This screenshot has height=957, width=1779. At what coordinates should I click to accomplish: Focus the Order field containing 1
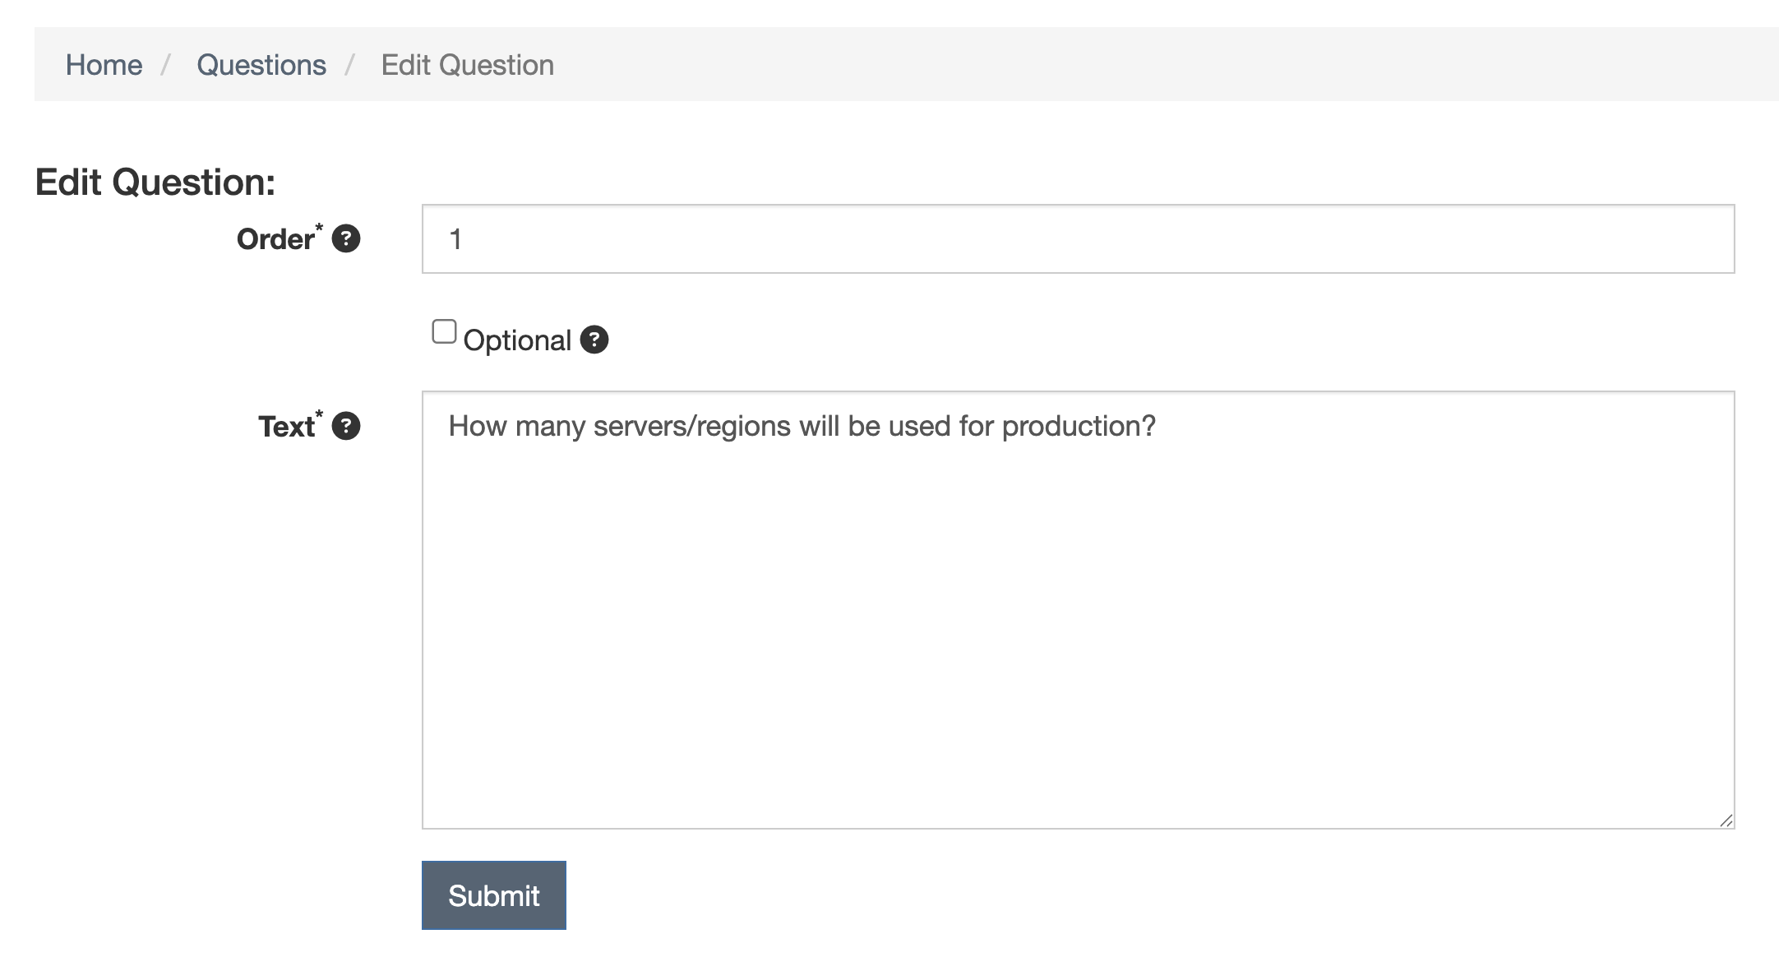tap(1077, 239)
